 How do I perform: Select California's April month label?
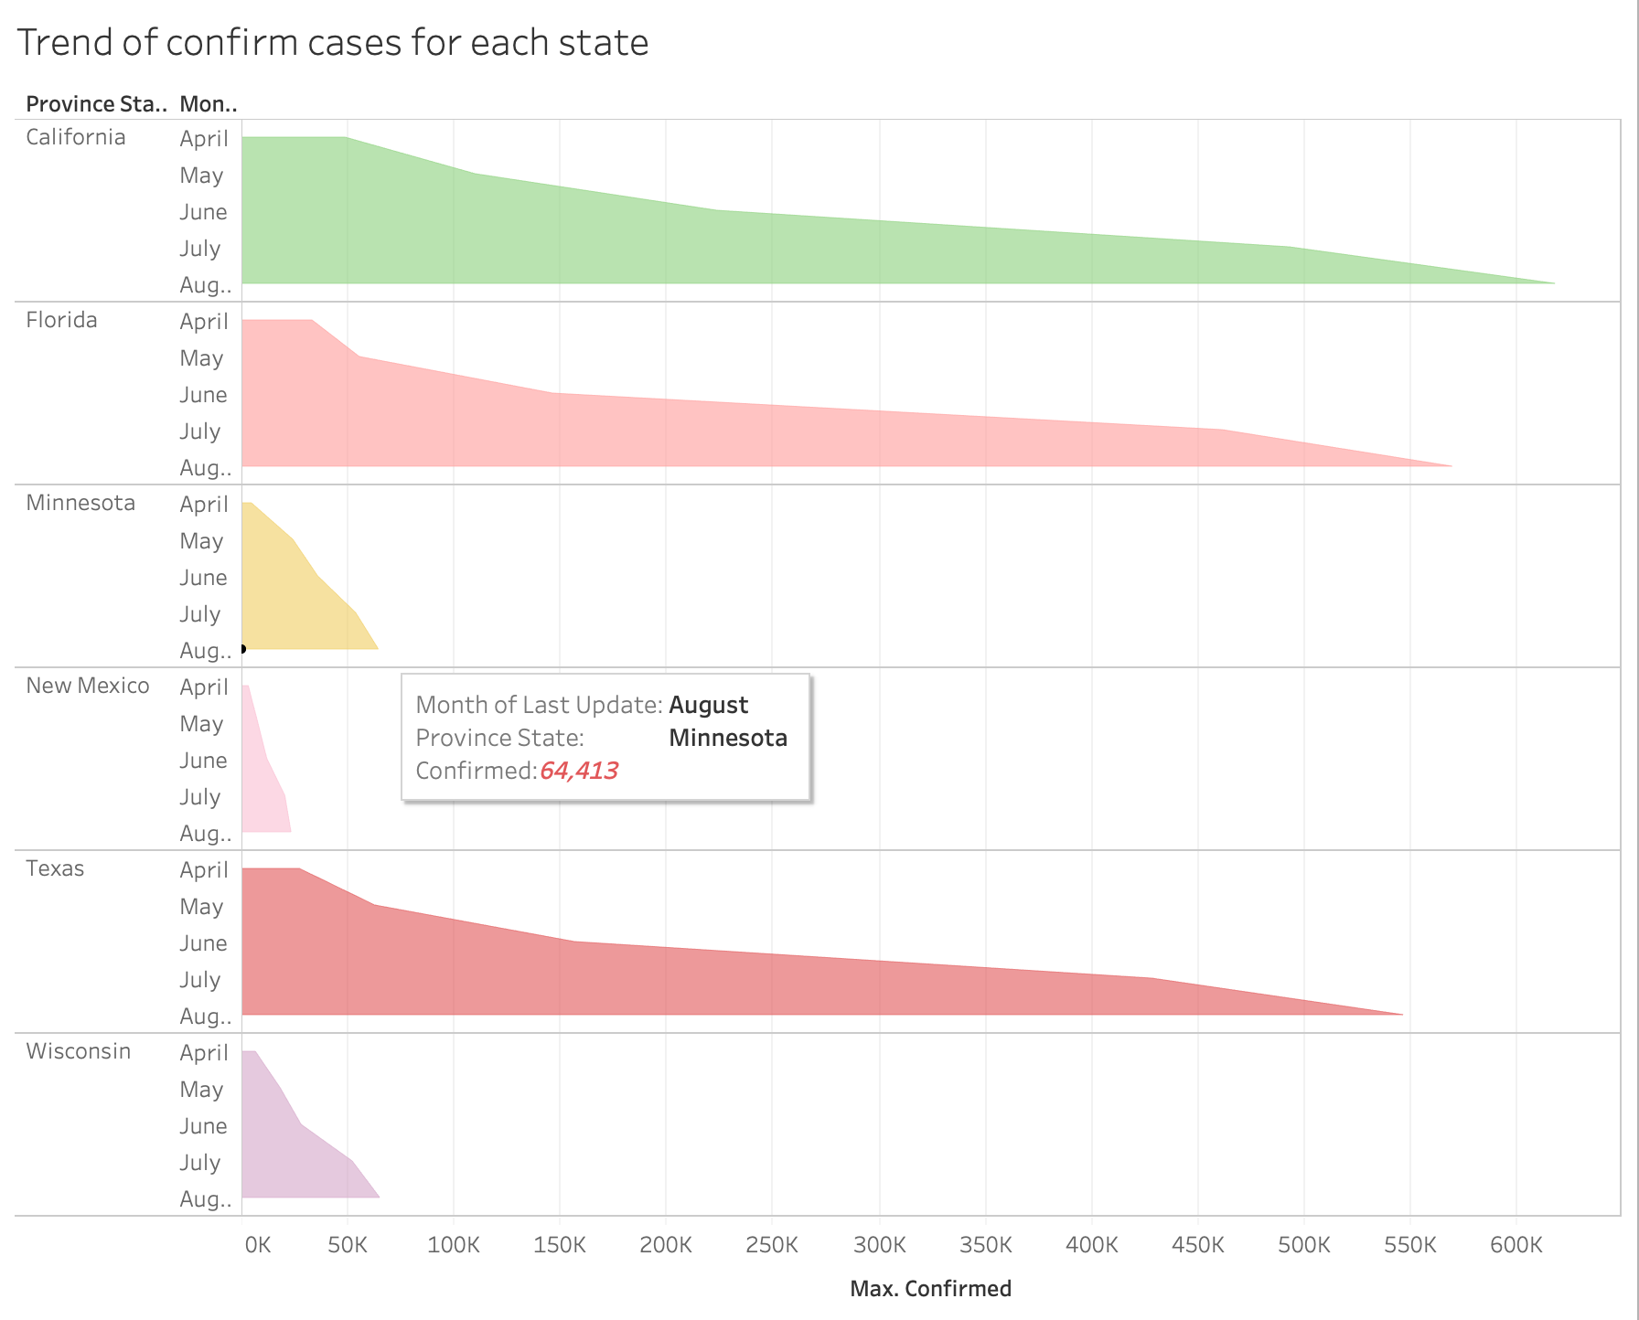click(x=204, y=139)
